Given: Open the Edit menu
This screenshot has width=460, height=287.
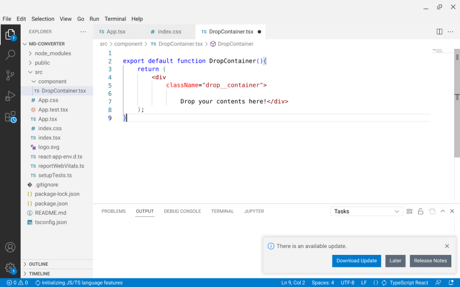Looking at the screenshot, I should (x=21, y=19).
